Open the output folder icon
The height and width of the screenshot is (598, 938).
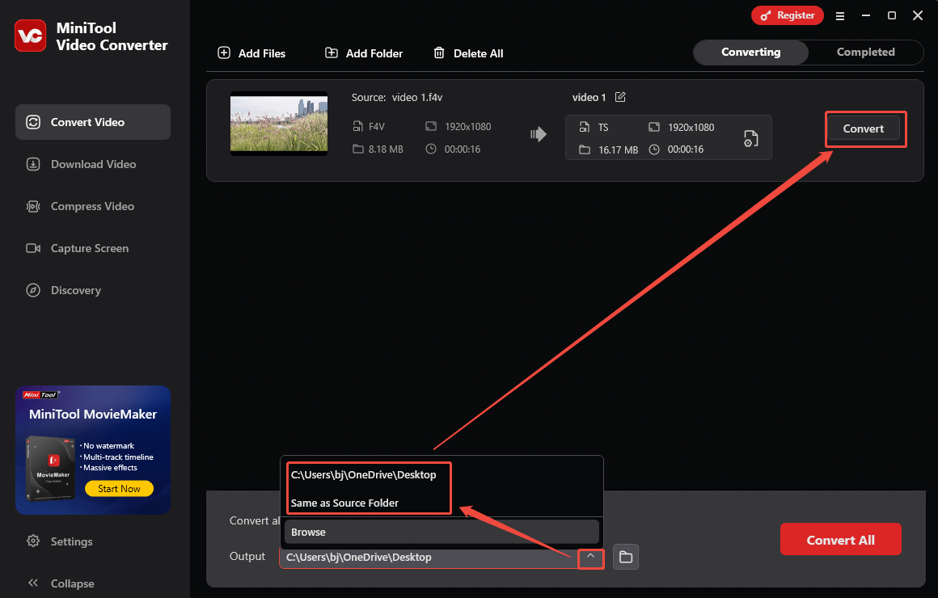(x=626, y=557)
